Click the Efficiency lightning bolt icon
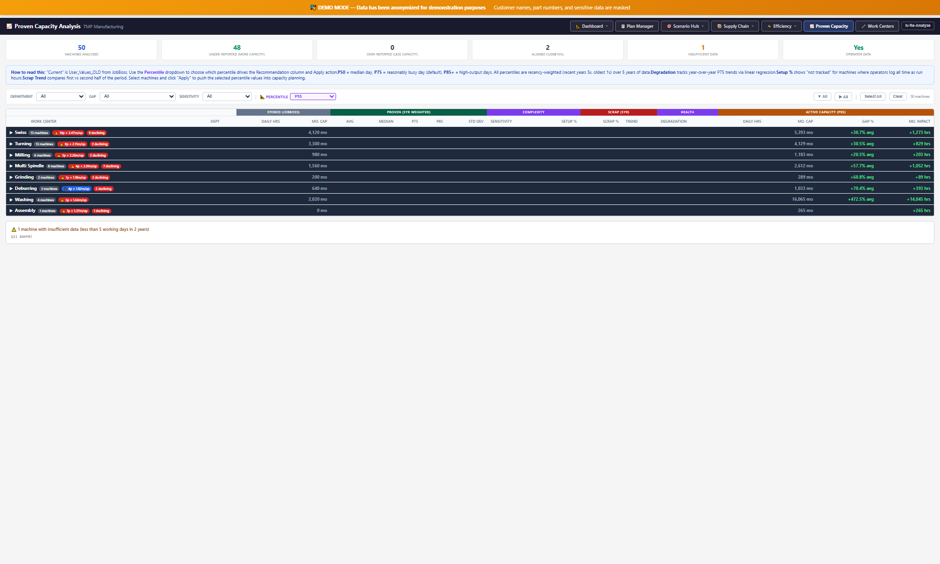Viewport: 940px width, 564px height. (769, 26)
